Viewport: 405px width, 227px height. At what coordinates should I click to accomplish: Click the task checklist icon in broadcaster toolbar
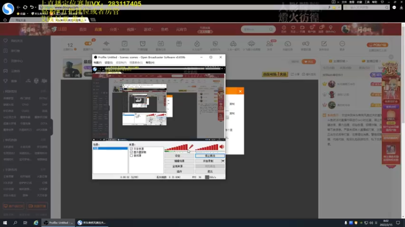125,43
